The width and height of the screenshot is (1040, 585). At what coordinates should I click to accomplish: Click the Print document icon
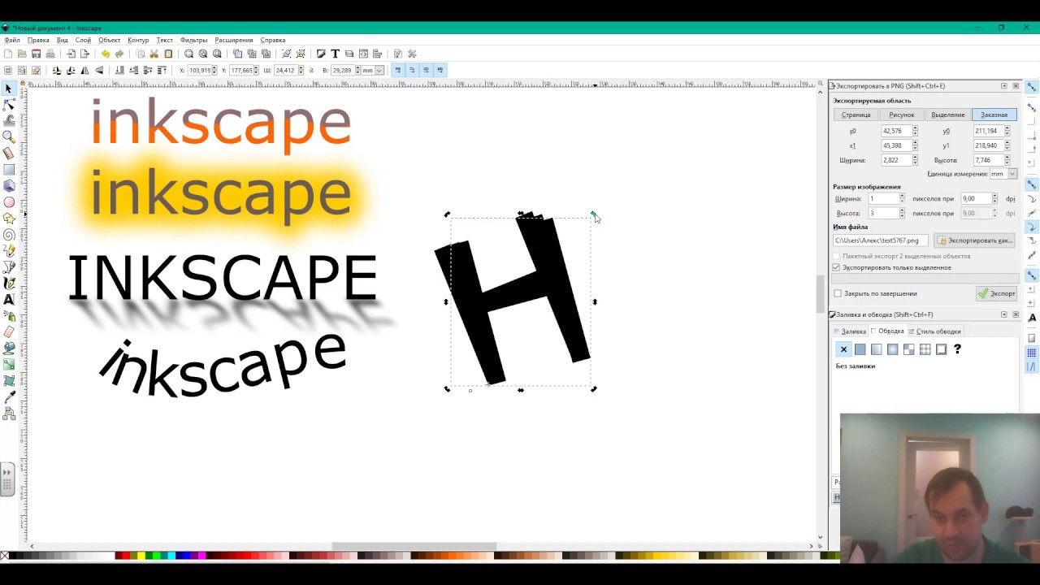coord(50,54)
